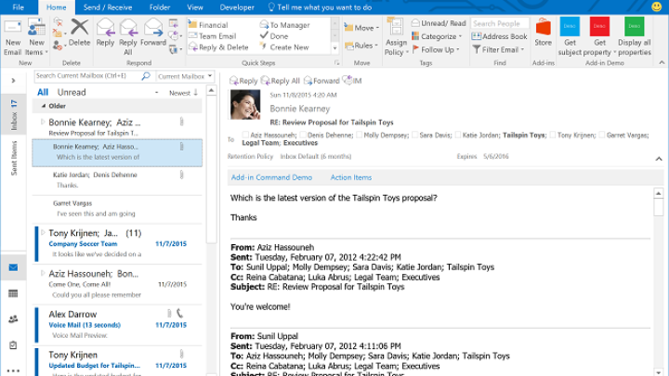Image resolution: width=669 pixels, height=376 pixels.
Task: Click the Done quick step
Action: (x=274, y=36)
